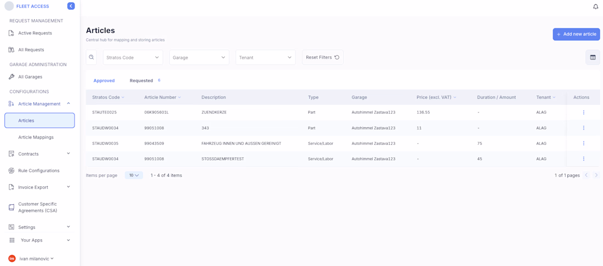Go to the next results page arrow

coord(596,175)
